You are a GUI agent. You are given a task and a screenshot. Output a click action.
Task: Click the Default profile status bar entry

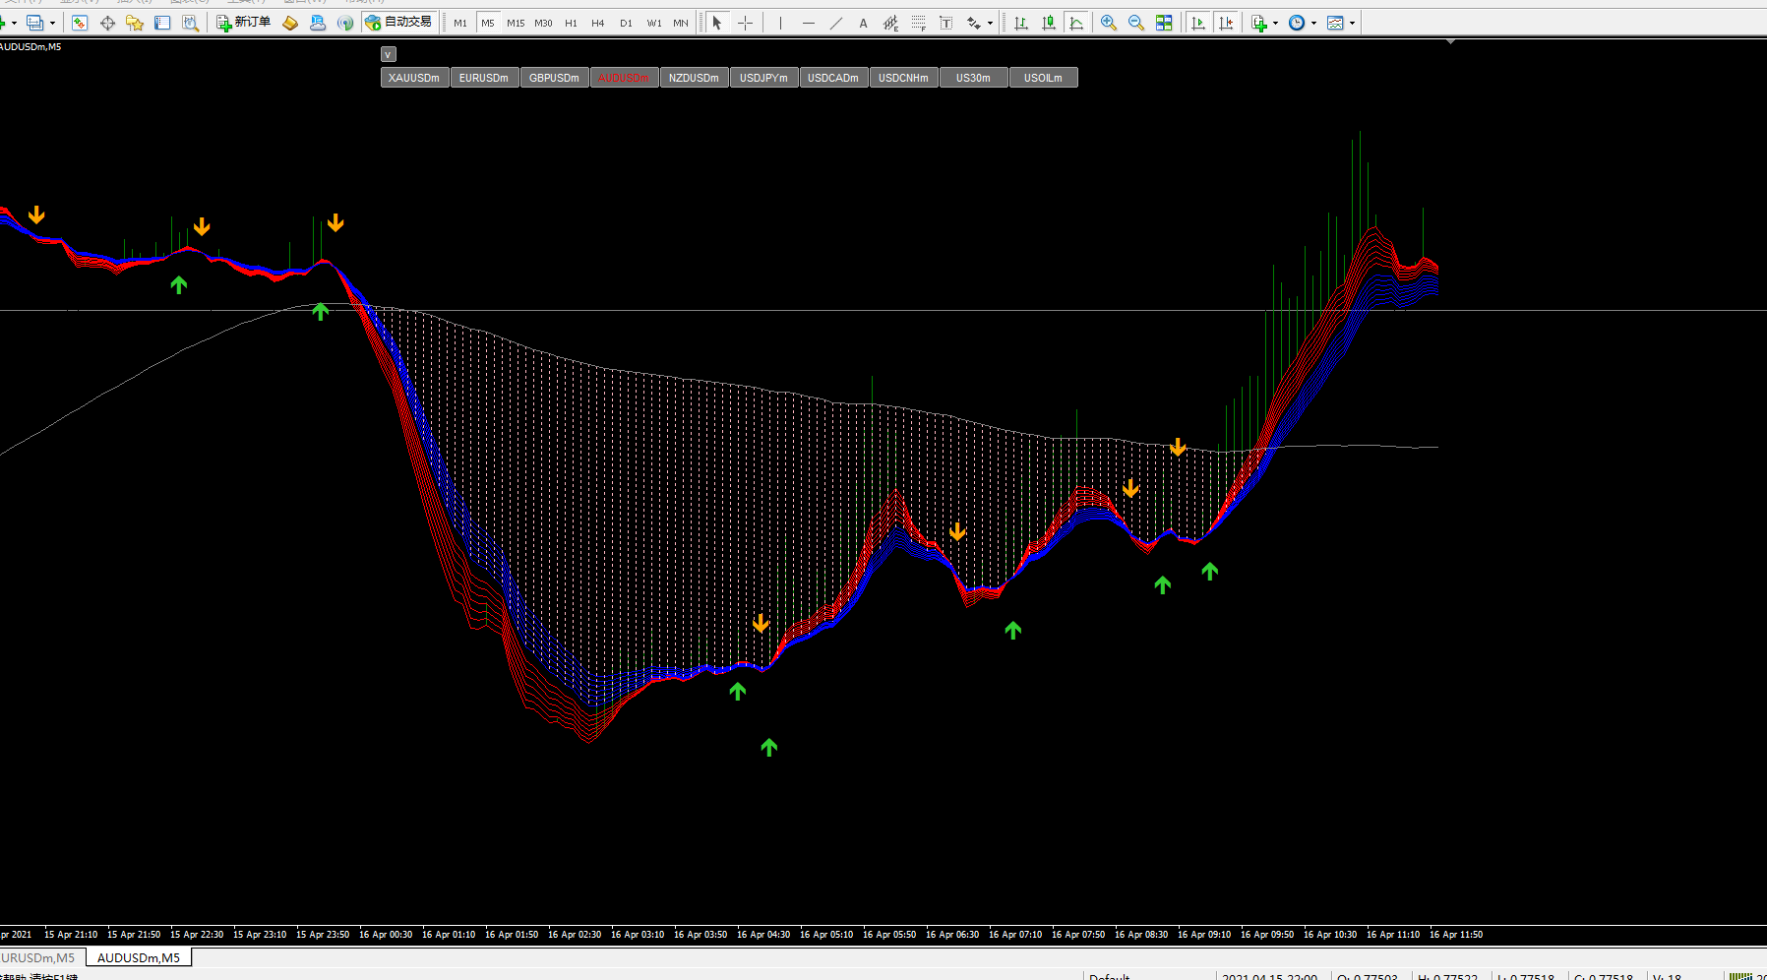1110,976
